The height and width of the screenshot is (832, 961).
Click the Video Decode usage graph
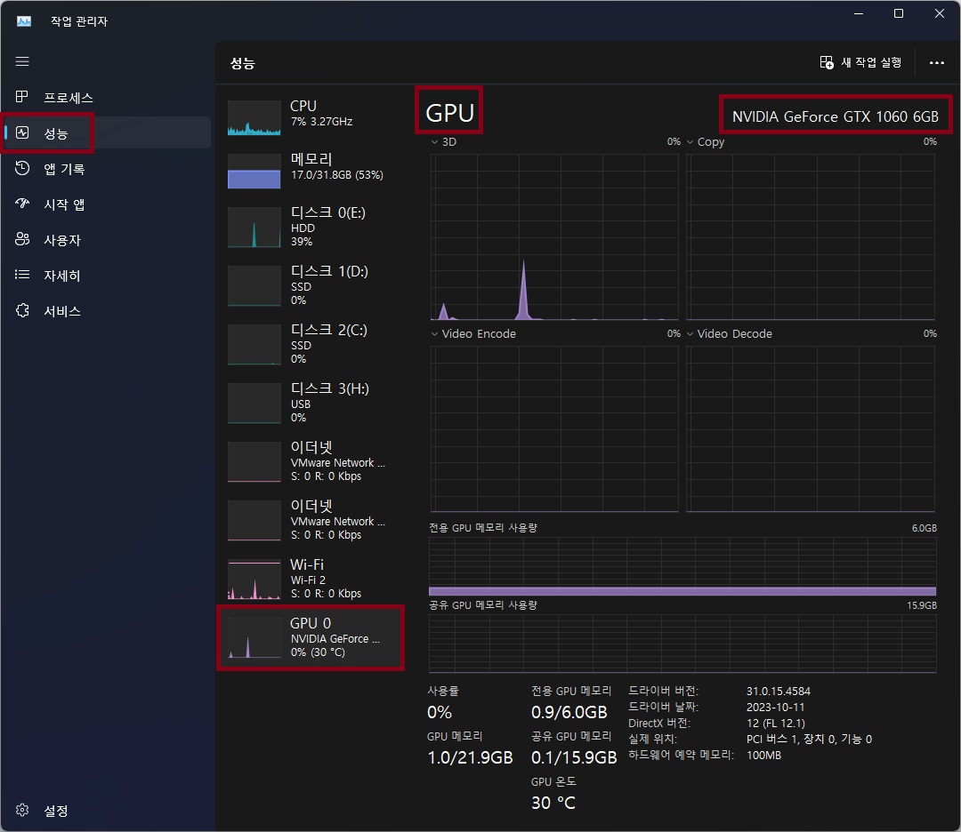(811, 428)
